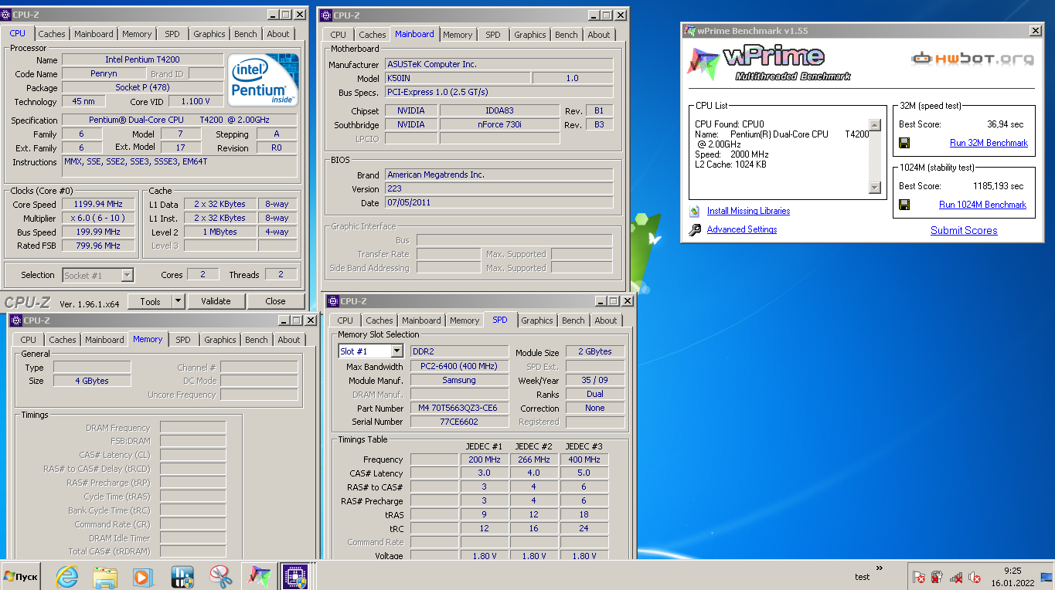Viewport: 1055px width, 590px height.
Task: Open the Snipping Tool scissors icon in taskbar
Action: point(221,576)
